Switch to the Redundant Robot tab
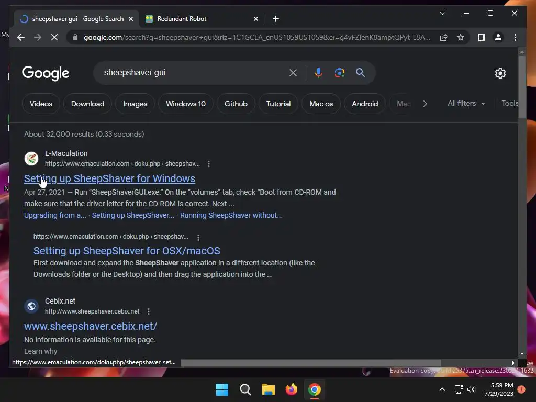536x402 pixels. (x=202, y=19)
